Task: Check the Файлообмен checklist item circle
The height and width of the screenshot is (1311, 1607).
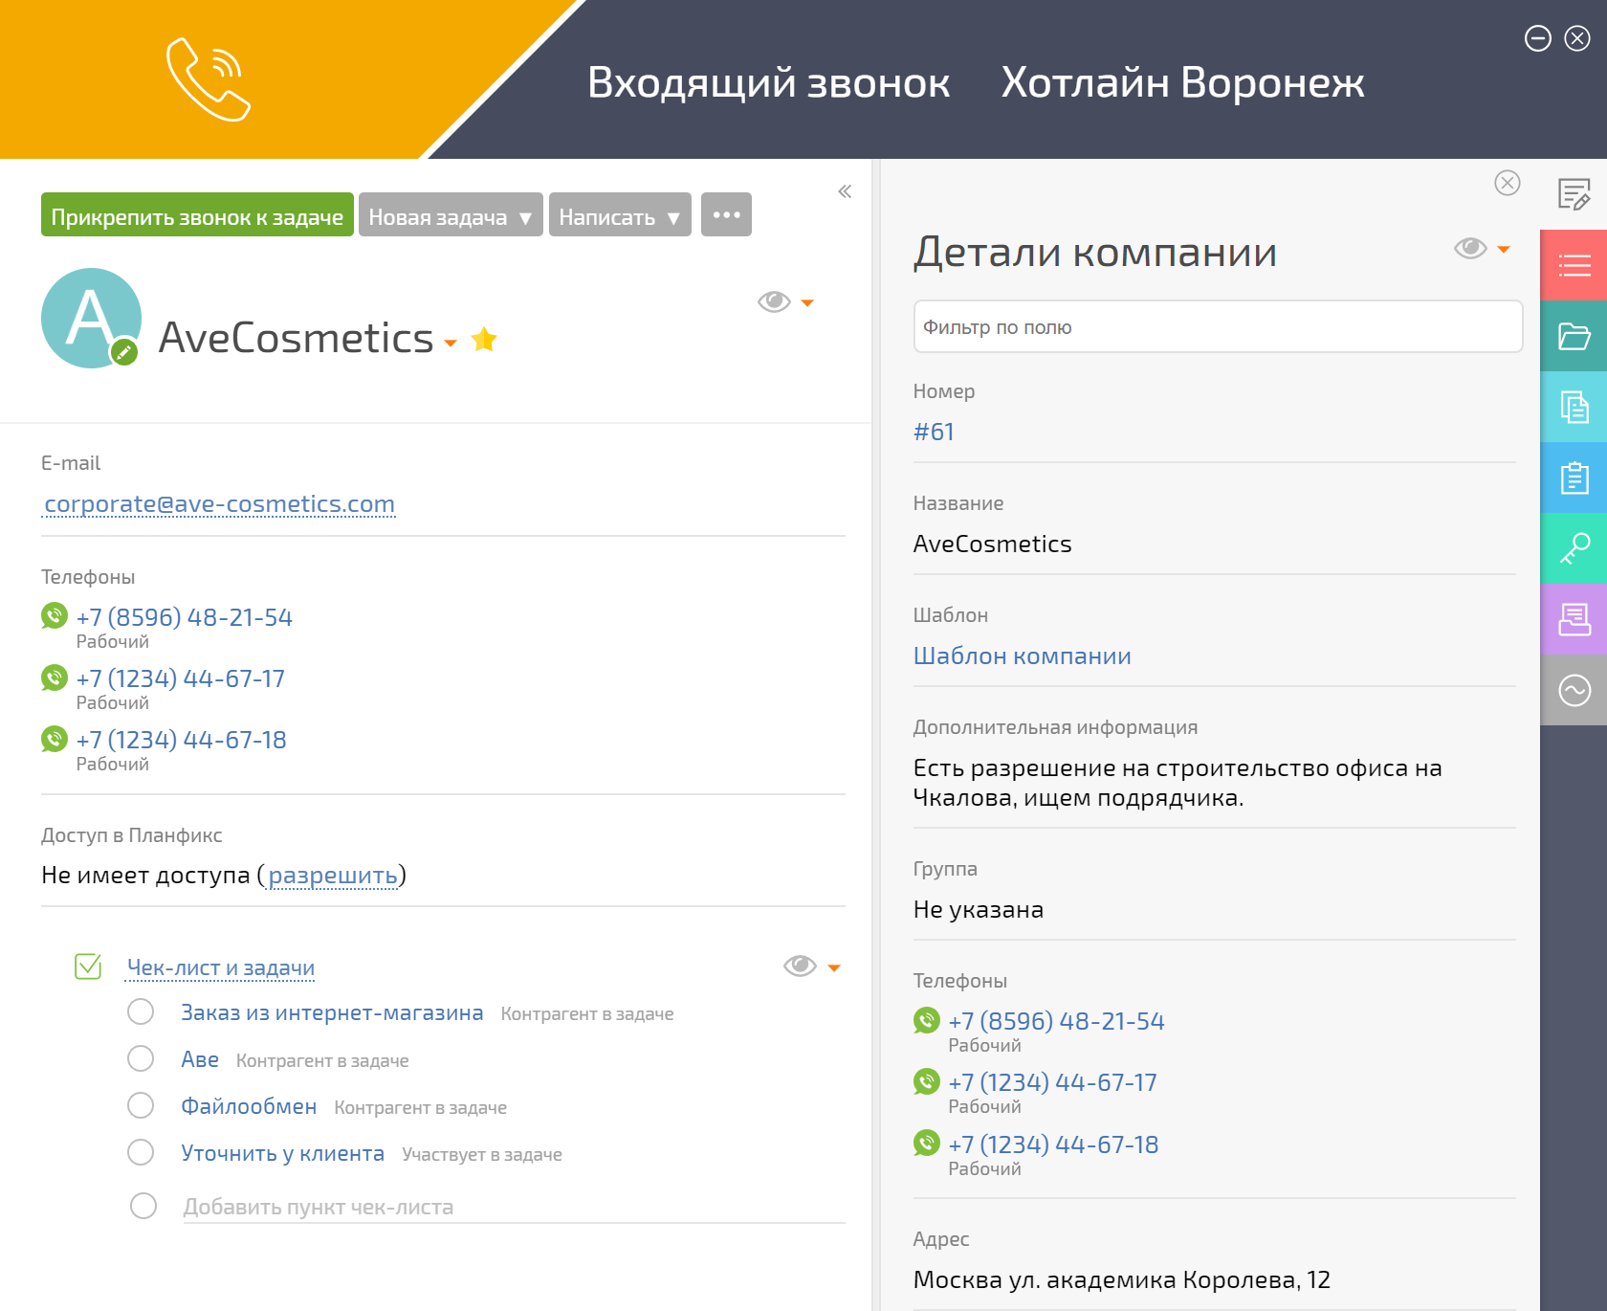Action: pyautogui.click(x=141, y=1105)
